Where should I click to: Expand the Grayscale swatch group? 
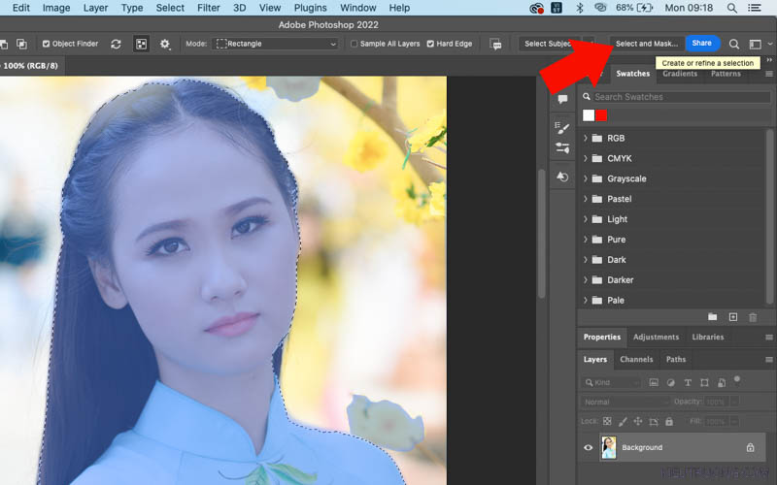coord(586,178)
